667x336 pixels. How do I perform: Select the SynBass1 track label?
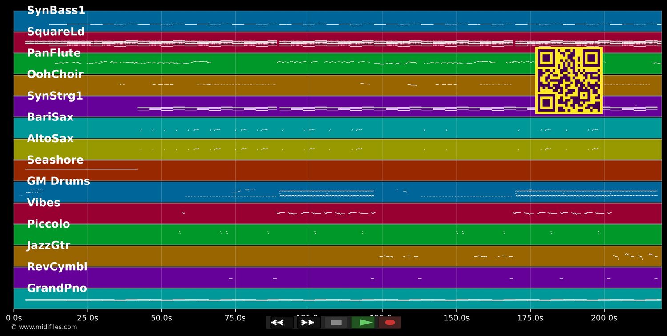point(56,11)
